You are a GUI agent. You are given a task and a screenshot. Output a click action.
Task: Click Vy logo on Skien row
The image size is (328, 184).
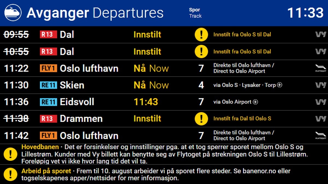click(x=321, y=85)
